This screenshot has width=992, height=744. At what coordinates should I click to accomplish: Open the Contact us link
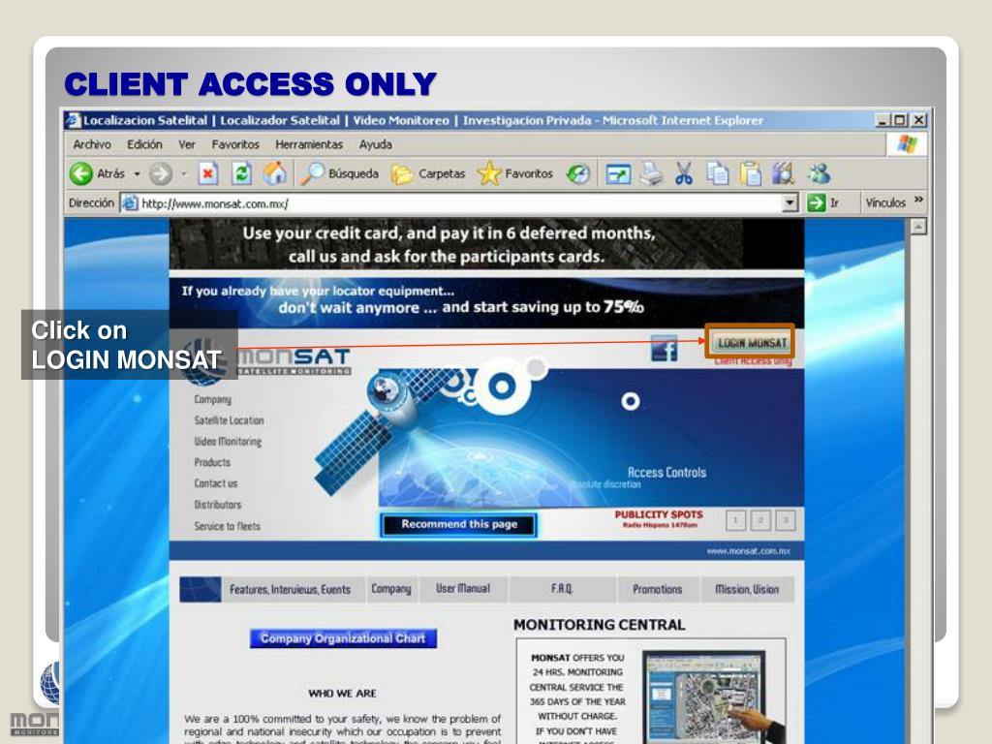[x=216, y=483]
